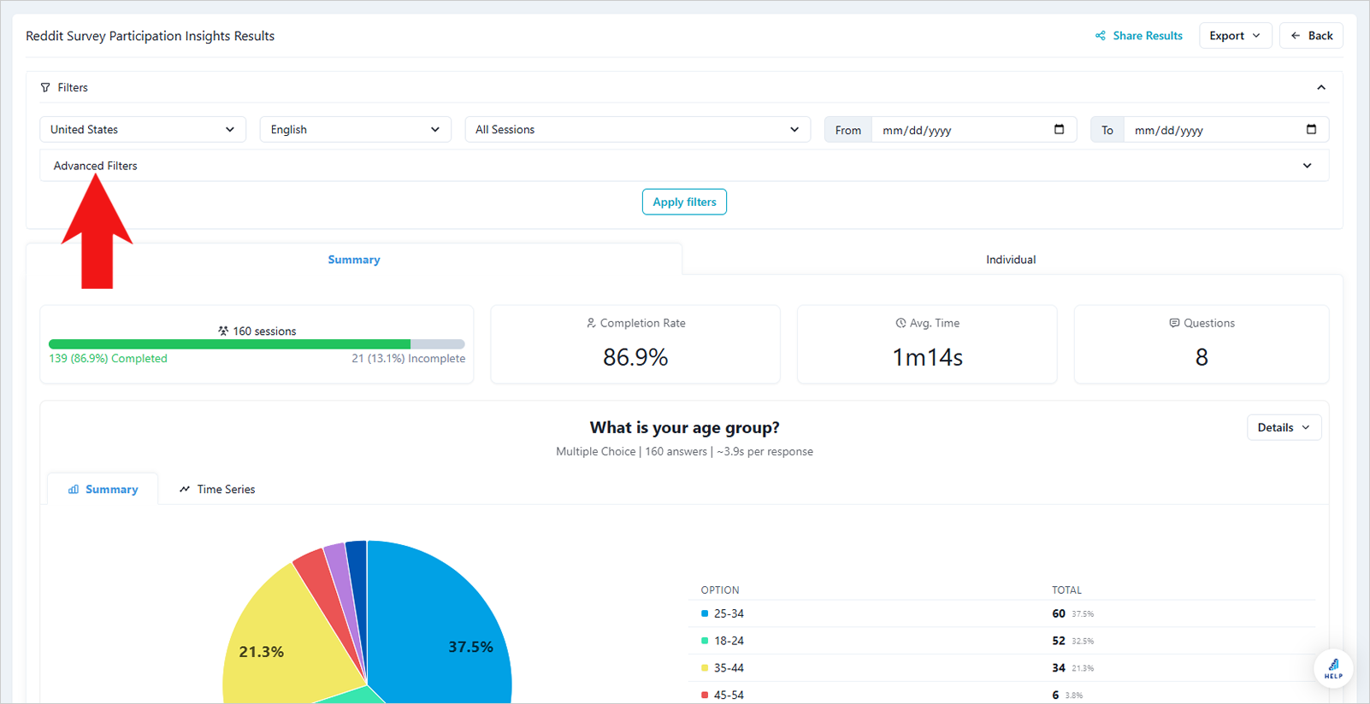1370x704 pixels.
Task: Click the sessions people icon
Action: pos(223,331)
